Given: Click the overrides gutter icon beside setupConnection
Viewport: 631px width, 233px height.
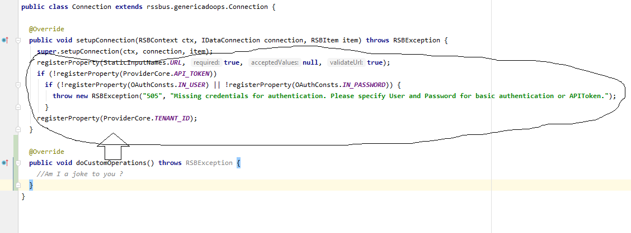Looking at the screenshot, I should coord(5,40).
